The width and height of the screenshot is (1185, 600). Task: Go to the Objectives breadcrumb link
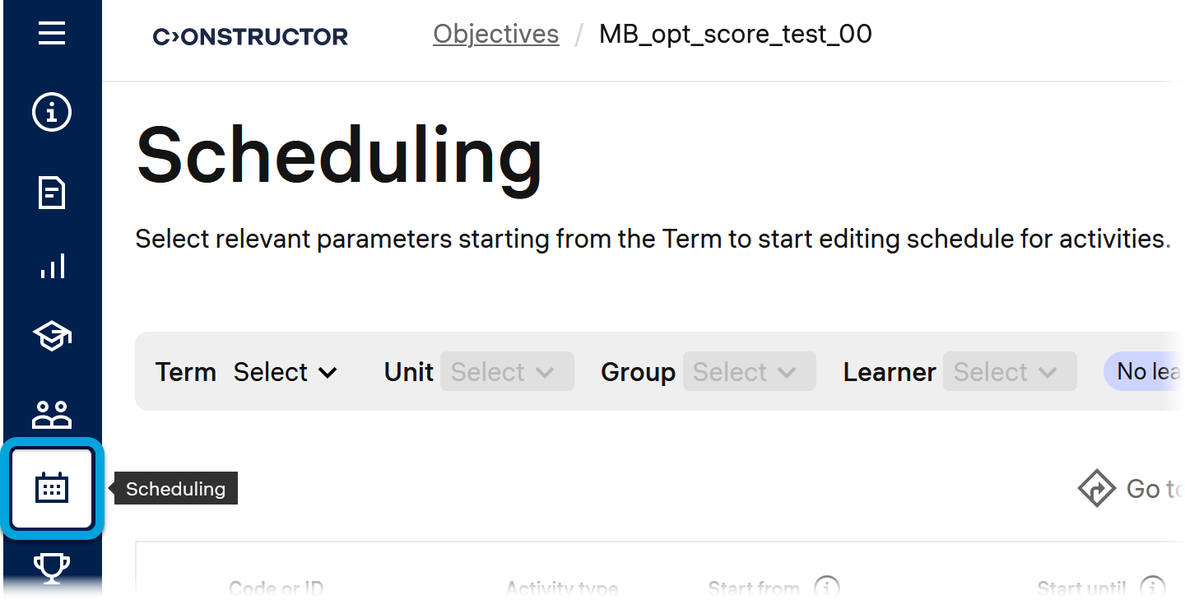click(495, 35)
